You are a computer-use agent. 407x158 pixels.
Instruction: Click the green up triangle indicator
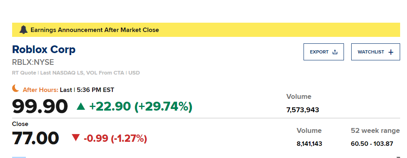pyautogui.click(x=81, y=106)
